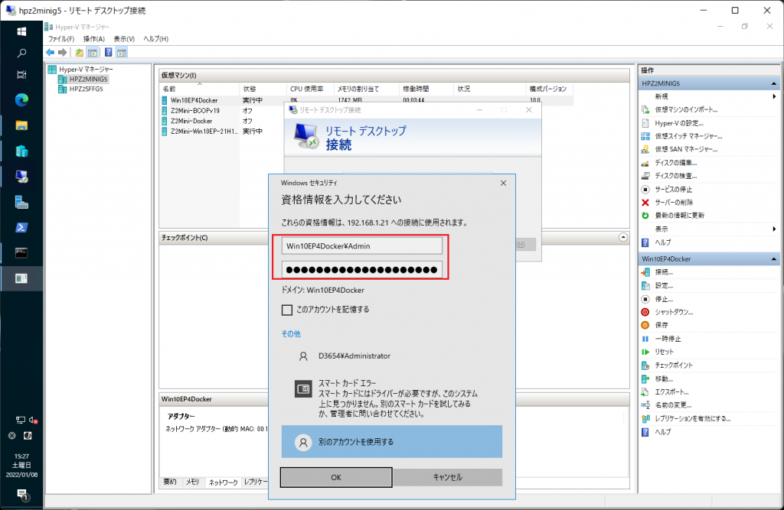This screenshot has height=510, width=784.
Task: Select the Win10EP4Docker virtual machine row
Action: click(194, 100)
